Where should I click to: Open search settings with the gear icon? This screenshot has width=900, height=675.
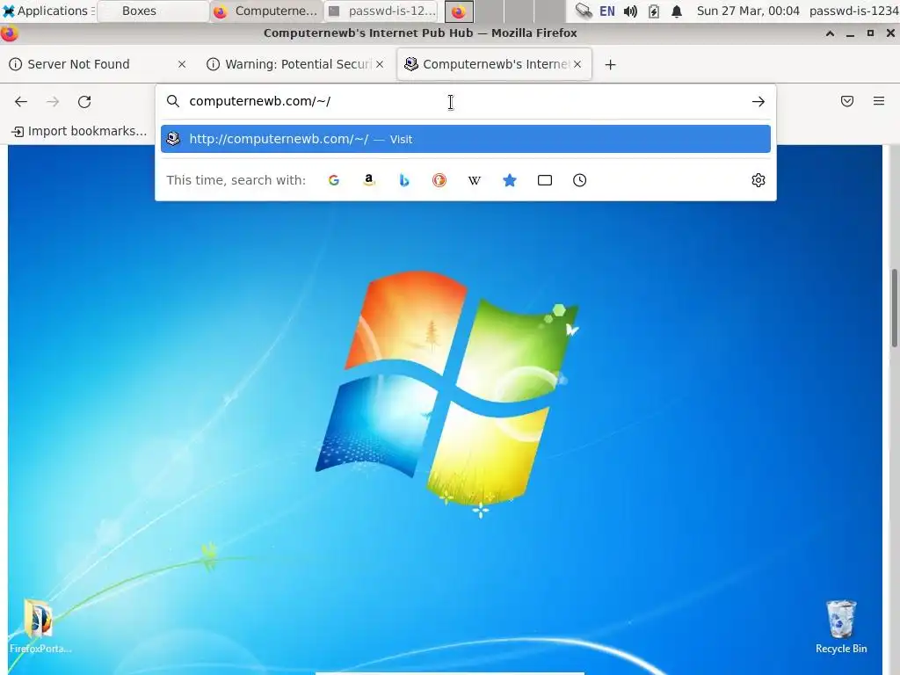coord(758,180)
